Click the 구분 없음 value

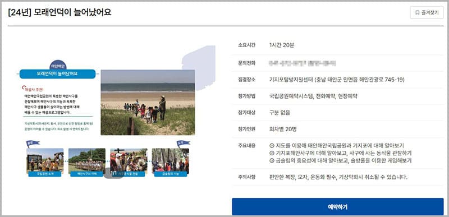pyautogui.click(x=280, y=113)
